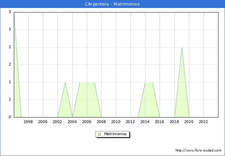This screenshot has height=156, width=225.
Task: Click the 2022 x-axis label
Action: (x=203, y=122)
